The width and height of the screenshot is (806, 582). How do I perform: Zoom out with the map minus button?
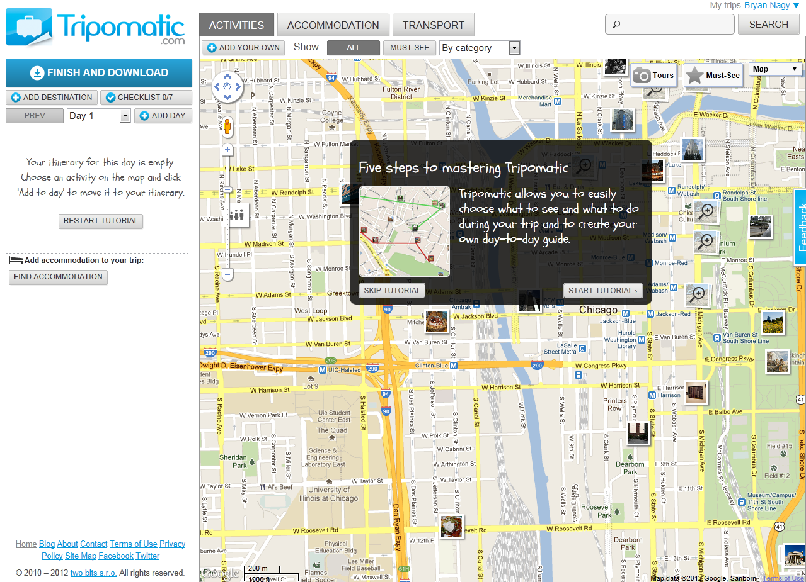(227, 274)
